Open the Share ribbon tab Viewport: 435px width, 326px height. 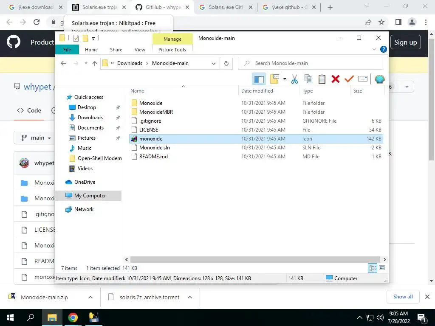[x=116, y=50]
